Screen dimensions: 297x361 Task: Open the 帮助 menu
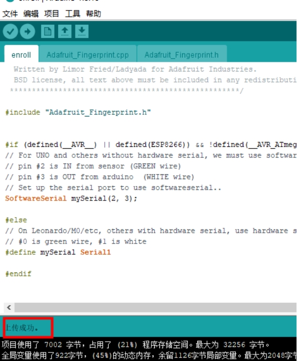click(94, 14)
